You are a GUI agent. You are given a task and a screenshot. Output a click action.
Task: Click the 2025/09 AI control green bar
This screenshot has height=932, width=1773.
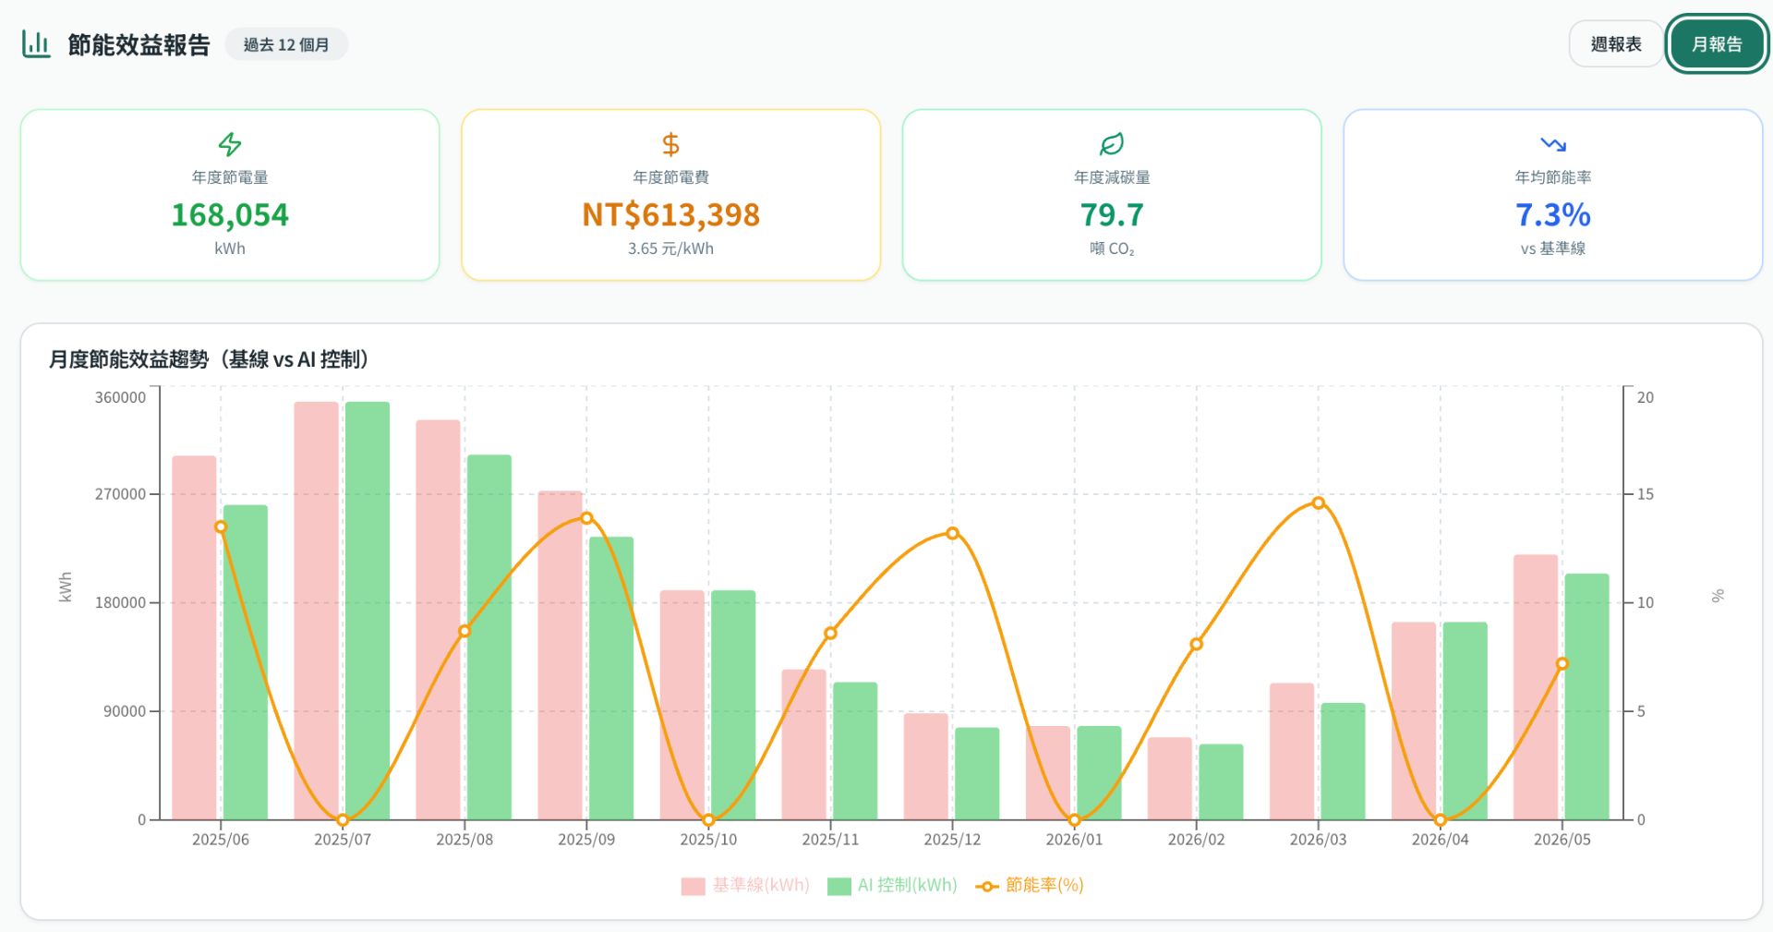611,678
